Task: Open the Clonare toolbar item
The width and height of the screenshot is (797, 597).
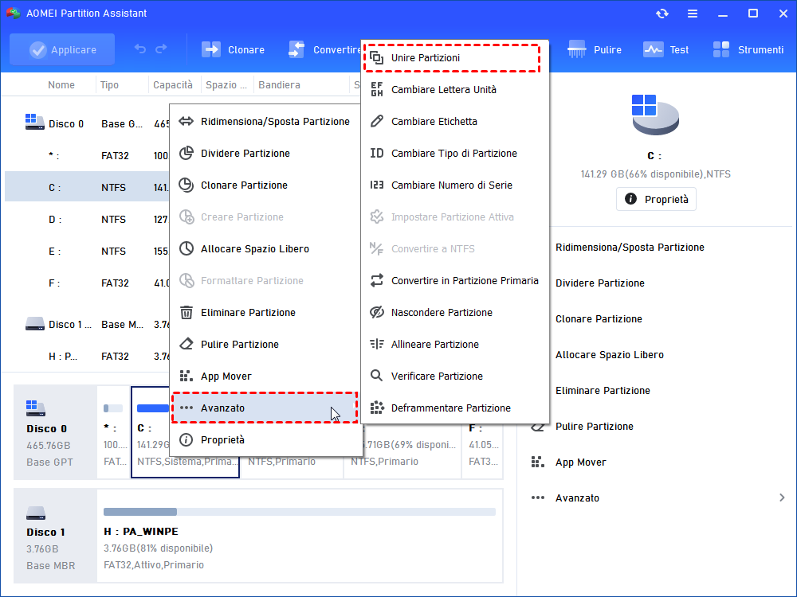Action: point(234,49)
